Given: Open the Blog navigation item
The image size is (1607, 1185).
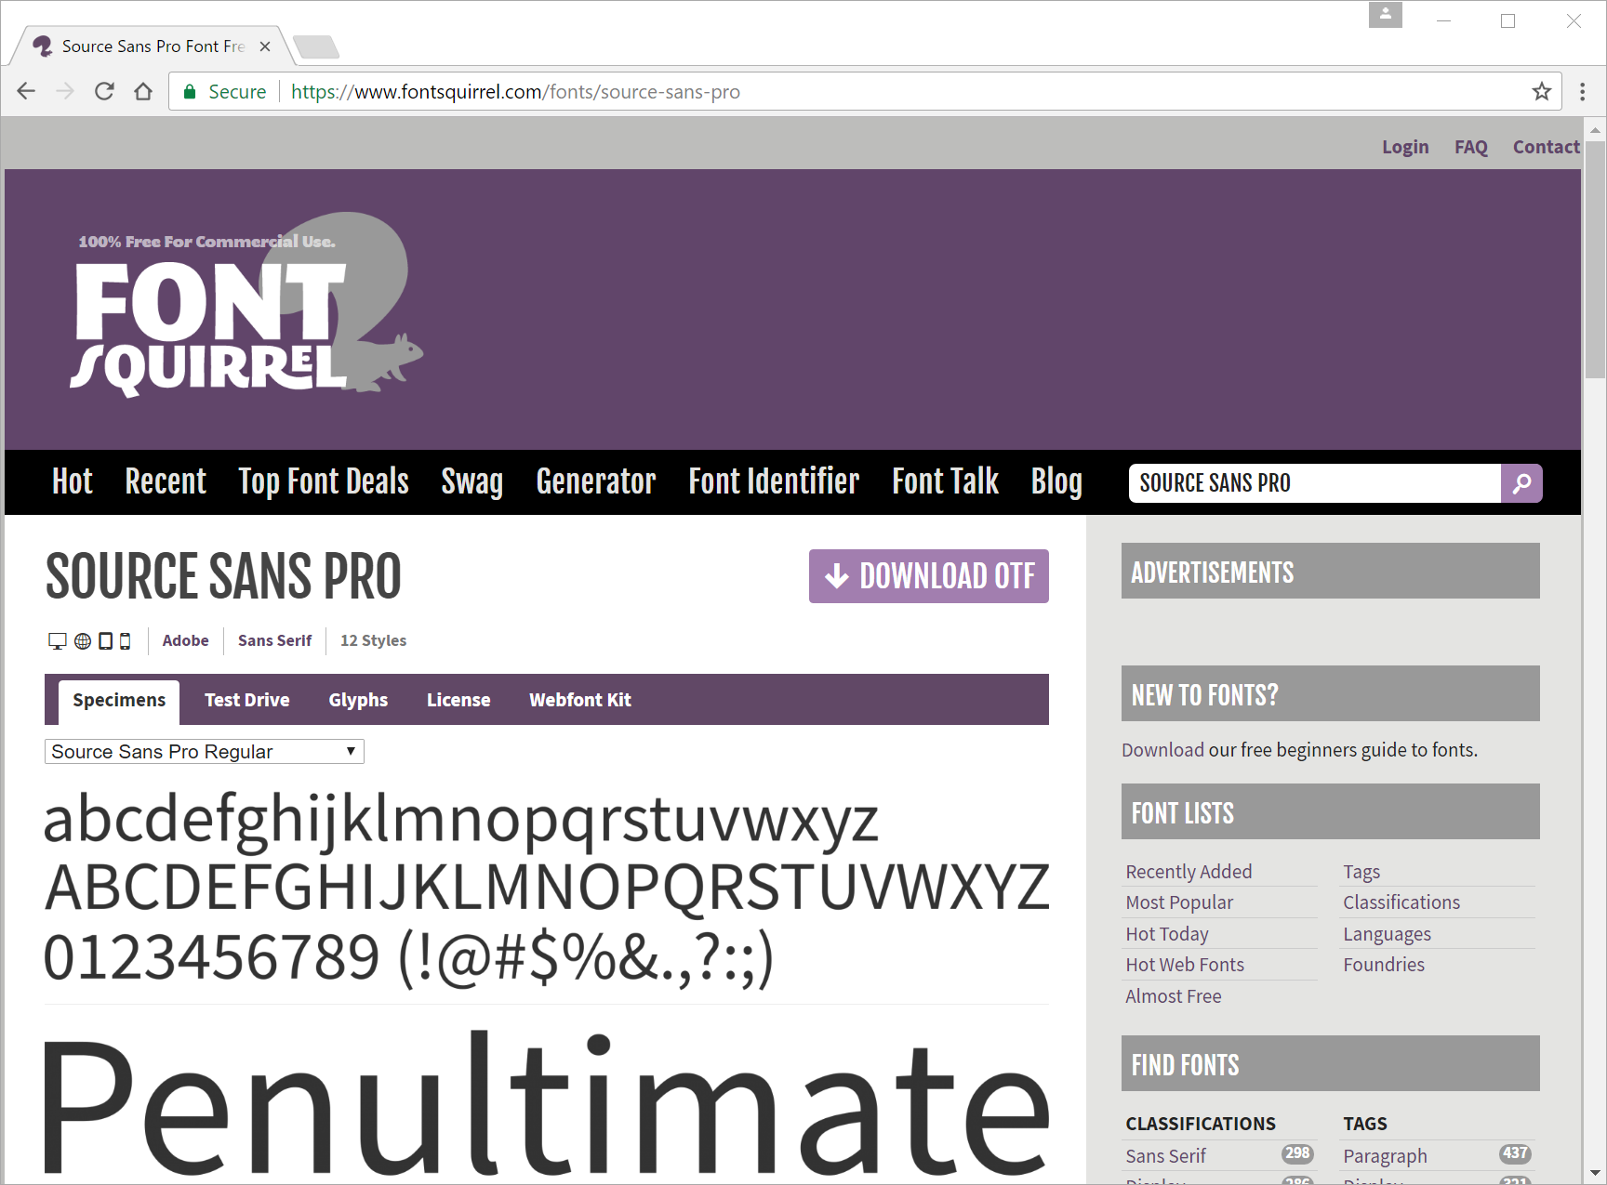Looking at the screenshot, I should [x=1056, y=481].
